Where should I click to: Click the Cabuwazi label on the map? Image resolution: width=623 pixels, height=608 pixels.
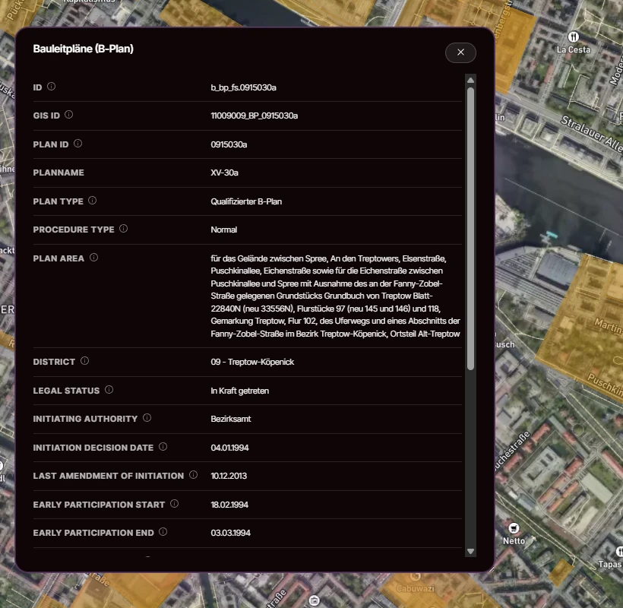click(x=415, y=588)
